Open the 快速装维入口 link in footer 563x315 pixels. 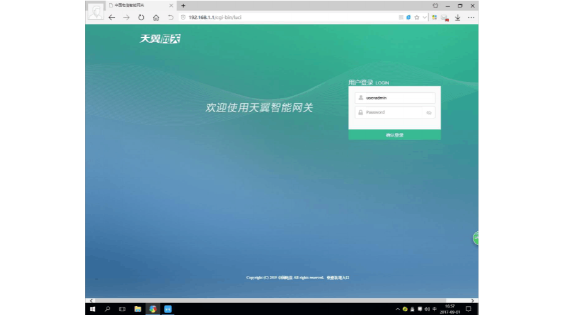(x=338, y=278)
